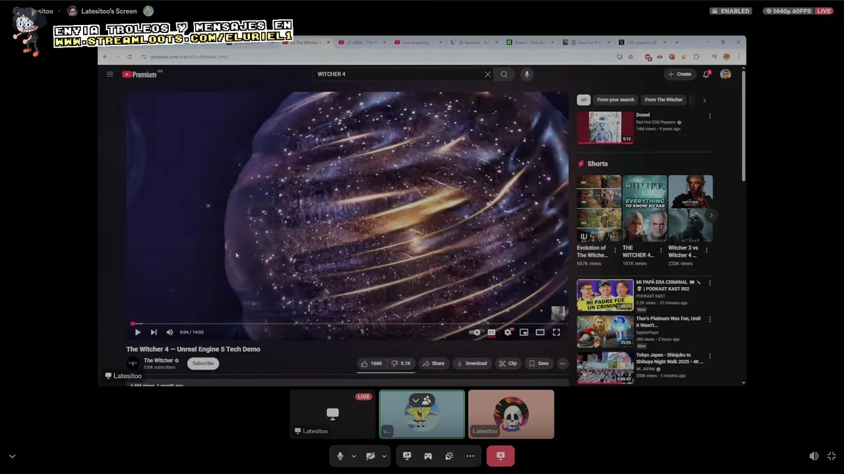Toggle closed captions on the video
Image resolution: width=844 pixels, height=474 pixels.
tap(491, 332)
